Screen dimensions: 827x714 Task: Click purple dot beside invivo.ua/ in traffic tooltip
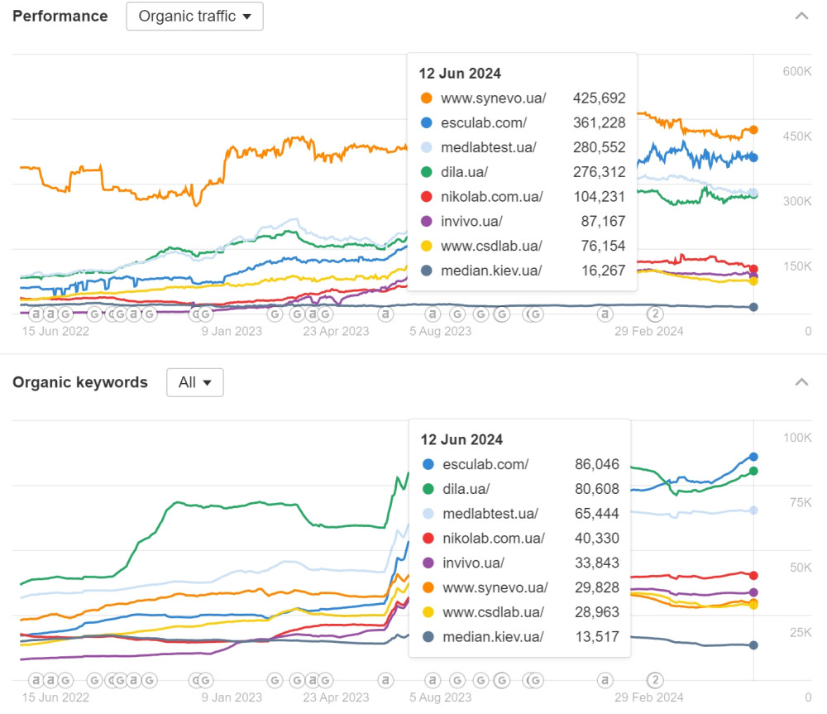point(427,221)
